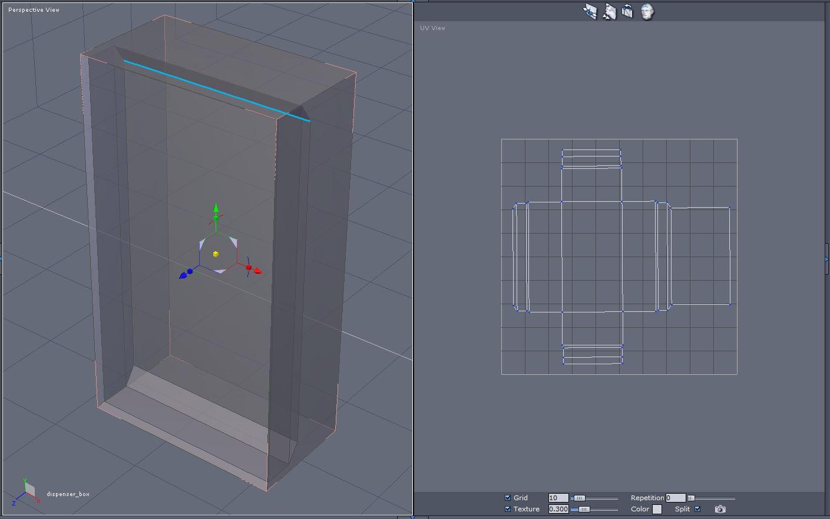Click the UV toolbar icon with two triangles
830x519 pixels.
coord(609,12)
